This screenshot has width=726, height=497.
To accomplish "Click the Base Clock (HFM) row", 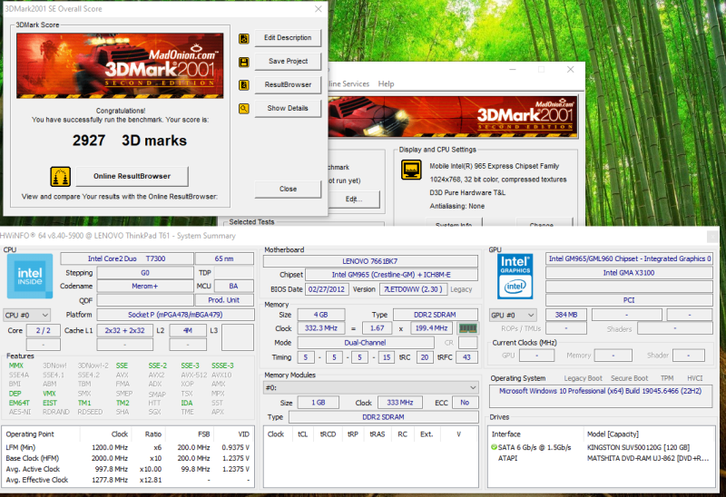I will click(128, 458).
